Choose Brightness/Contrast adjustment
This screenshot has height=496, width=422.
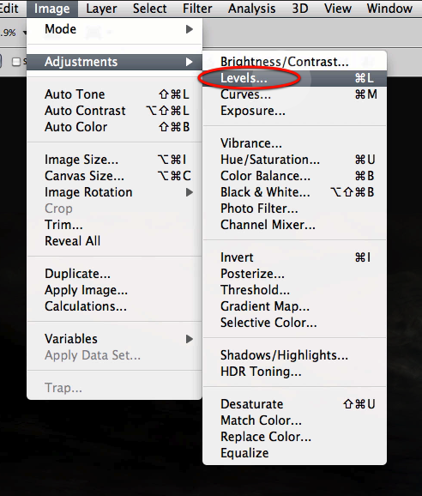(294, 62)
